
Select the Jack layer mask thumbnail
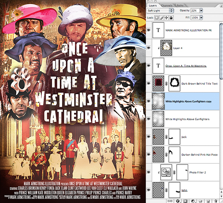tap(174, 136)
